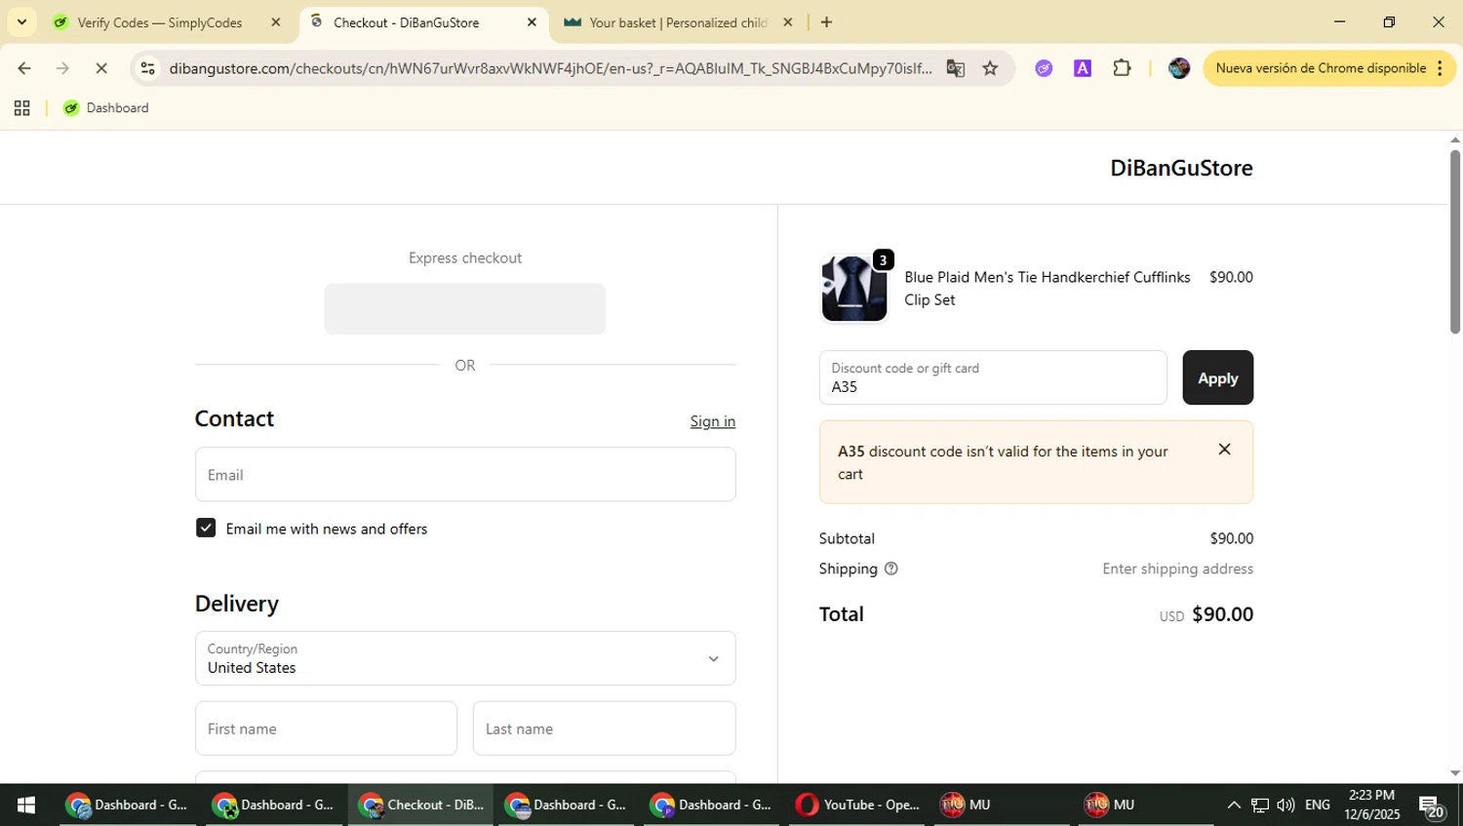Open Chrome's three-dot menu

[1440, 68]
